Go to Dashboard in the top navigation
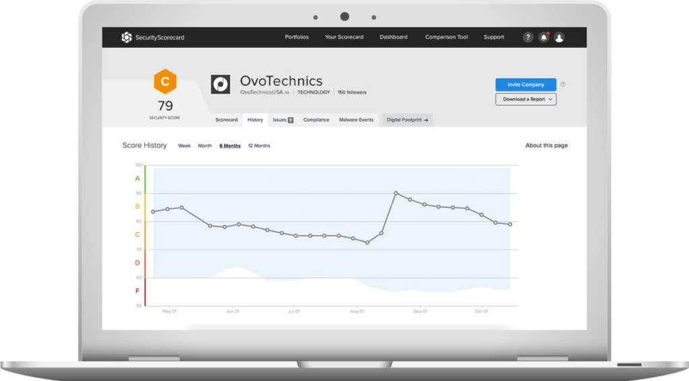This screenshot has height=381, width=689. coord(393,37)
